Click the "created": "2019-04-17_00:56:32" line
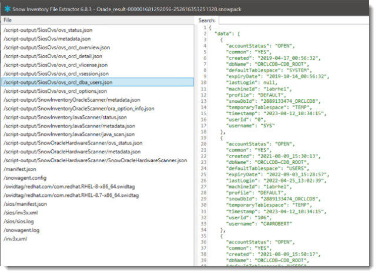The width and height of the screenshot is (378, 275). (x=273, y=58)
